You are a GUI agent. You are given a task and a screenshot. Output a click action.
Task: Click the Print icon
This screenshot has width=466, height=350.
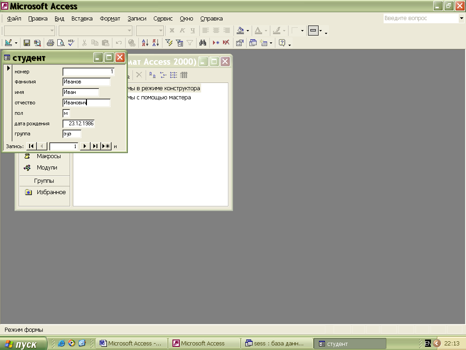(51, 43)
